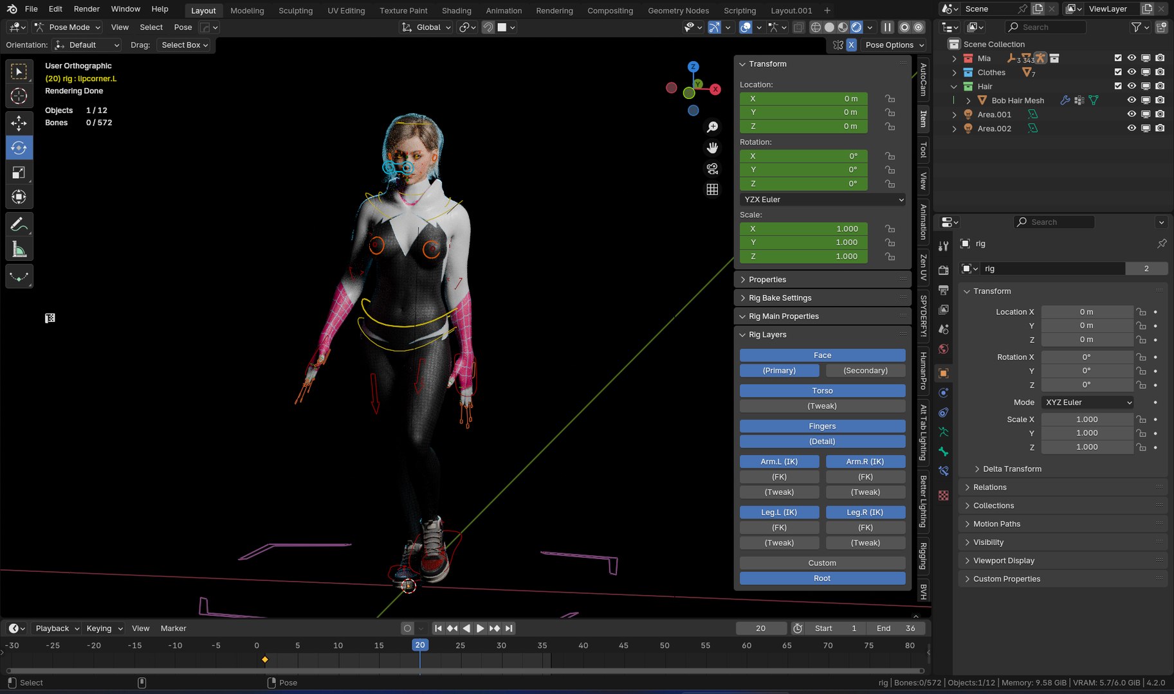Viewport: 1174px width, 694px height.
Task: Open the World properties tab icon
Action: pos(943,349)
